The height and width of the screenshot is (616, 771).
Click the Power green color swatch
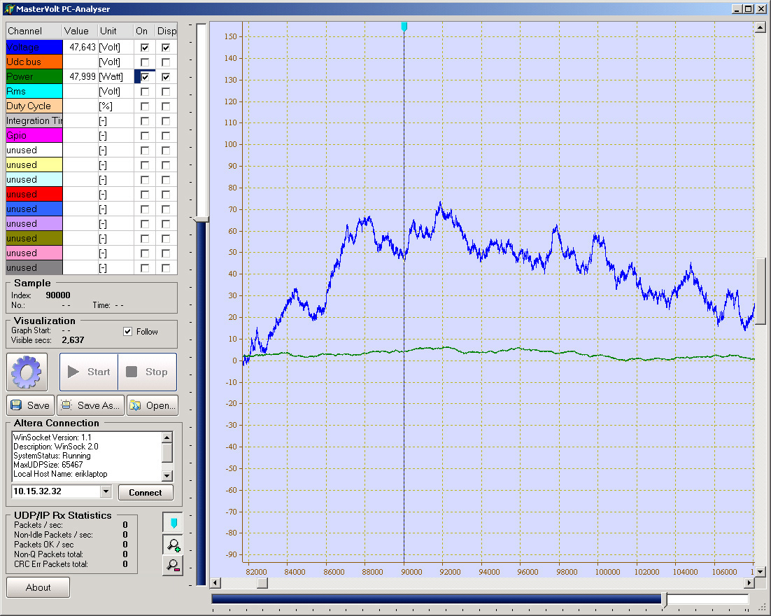[x=34, y=77]
